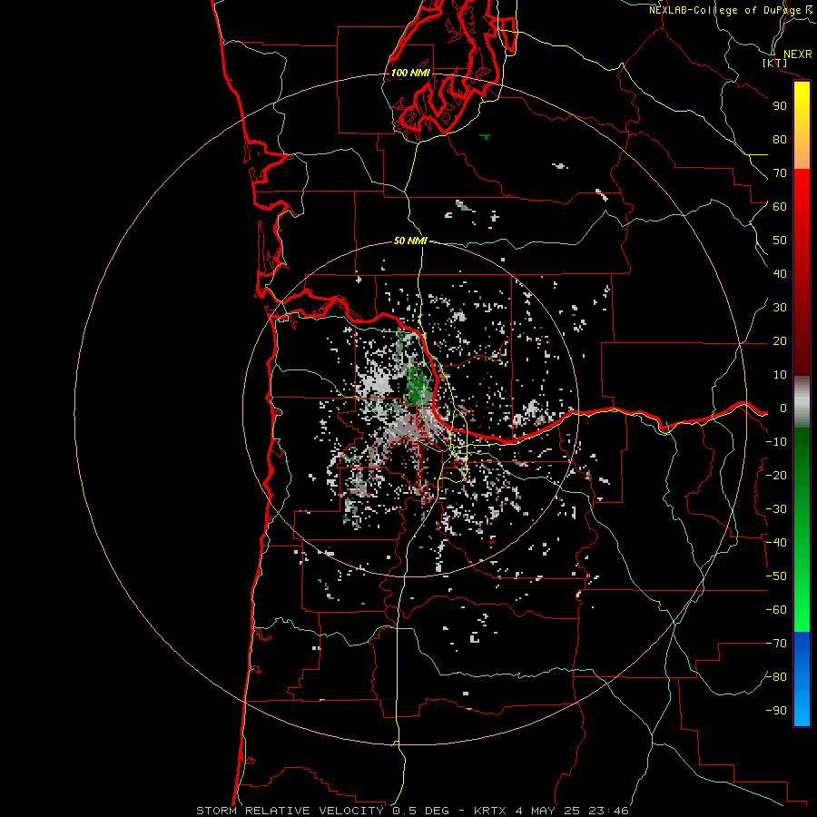
Task: Select the positive 50 color scale value
Action: (x=780, y=241)
